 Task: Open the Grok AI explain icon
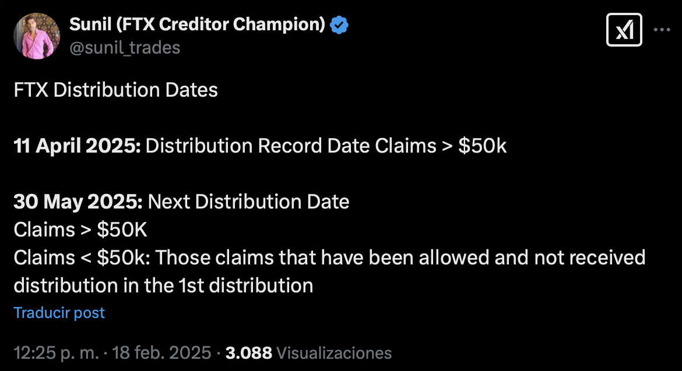pos(624,30)
